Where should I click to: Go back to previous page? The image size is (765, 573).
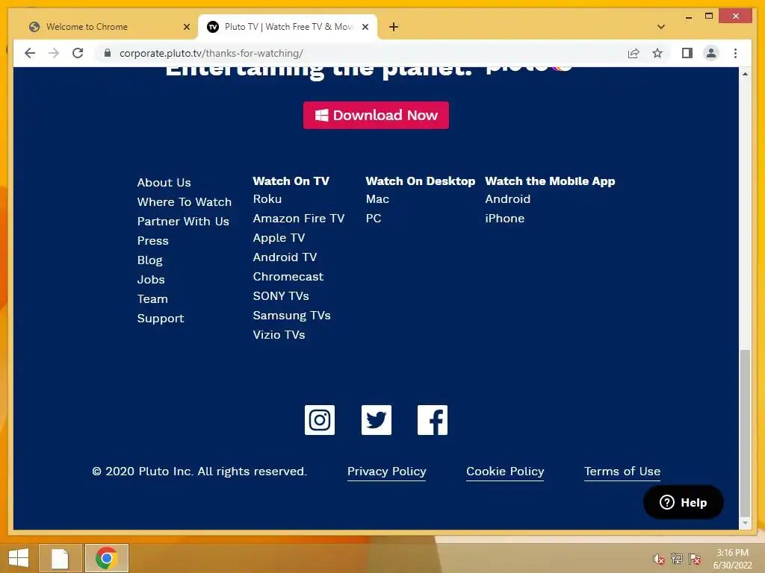point(30,53)
